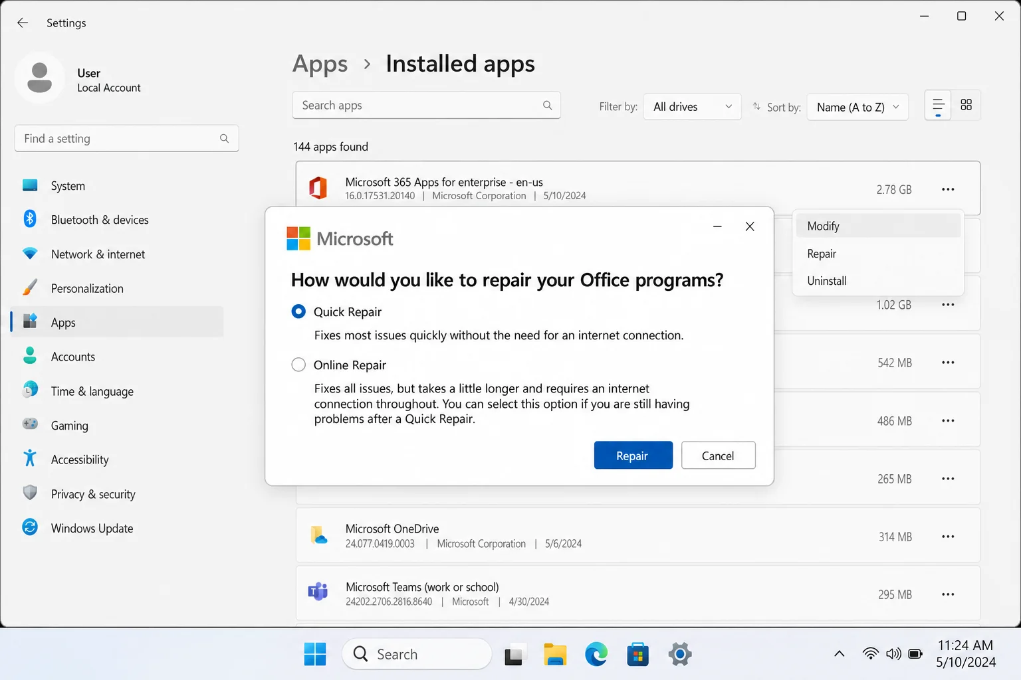This screenshot has width=1021, height=680.
Task: Click the Find a setting field
Action: pos(126,138)
